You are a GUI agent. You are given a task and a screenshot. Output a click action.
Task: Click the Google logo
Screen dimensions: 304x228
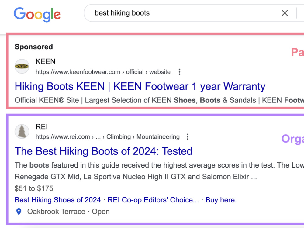click(37, 14)
